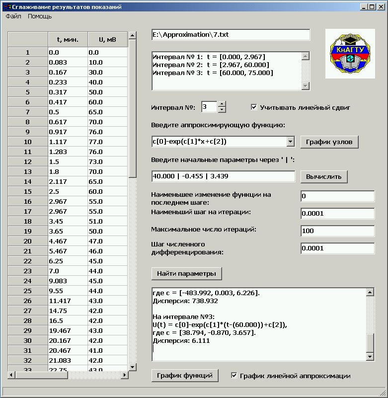This screenshot has height=398, width=388.
Task: Toggle 'Учитывать линейный сдвиг' checkbox
Action: [x=254, y=107]
